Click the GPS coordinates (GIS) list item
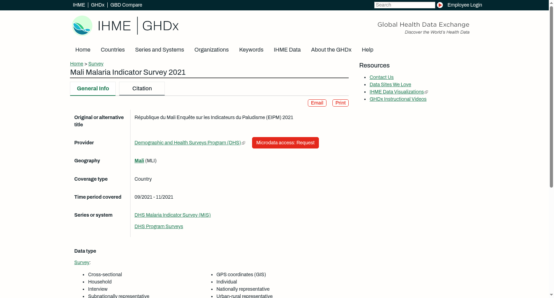 241,274
